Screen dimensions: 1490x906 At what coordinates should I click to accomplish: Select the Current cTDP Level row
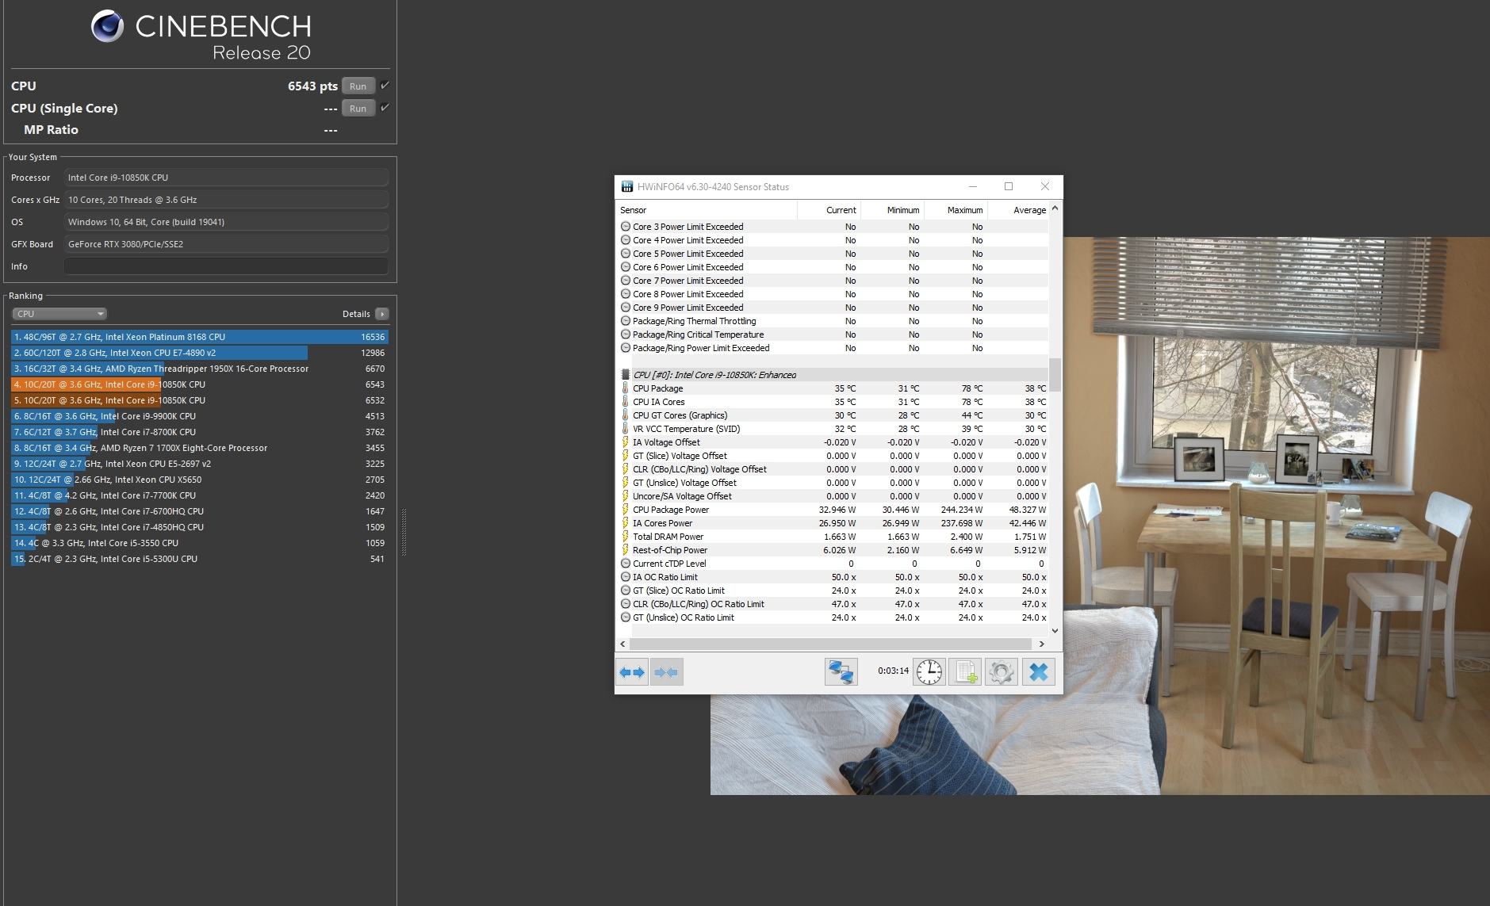tap(833, 564)
